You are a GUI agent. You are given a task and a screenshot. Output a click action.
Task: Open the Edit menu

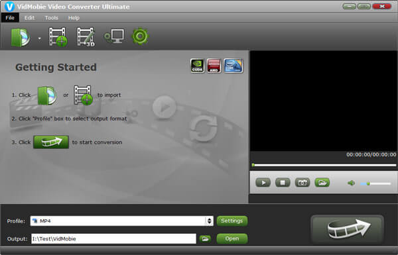[29, 18]
